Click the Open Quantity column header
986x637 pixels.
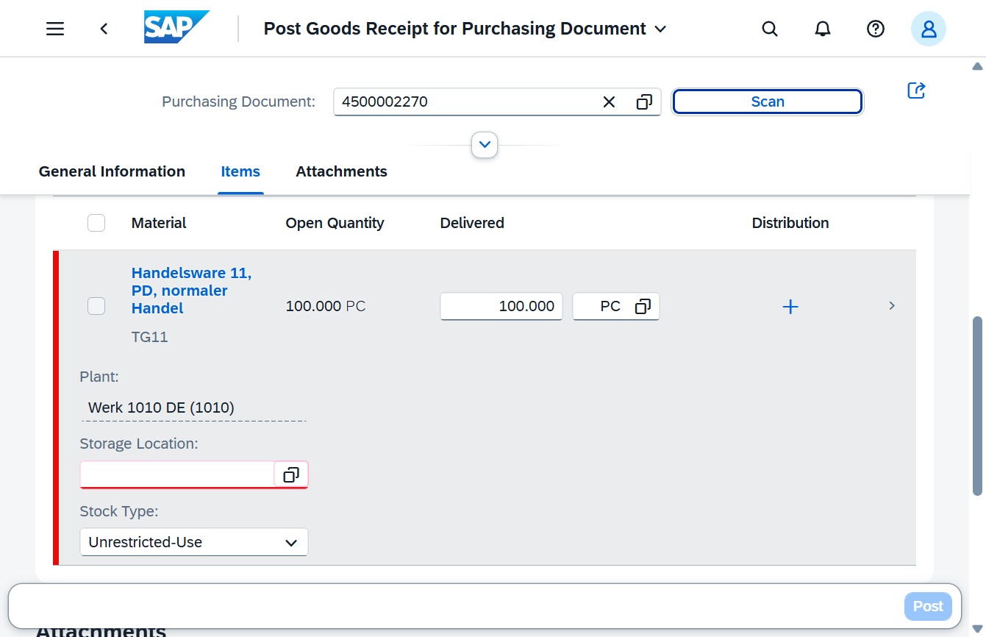(335, 223)
